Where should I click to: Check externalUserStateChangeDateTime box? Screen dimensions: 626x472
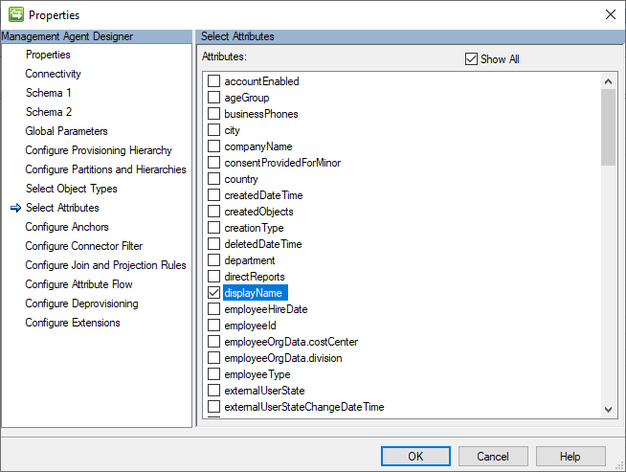[x=214, y=407]
